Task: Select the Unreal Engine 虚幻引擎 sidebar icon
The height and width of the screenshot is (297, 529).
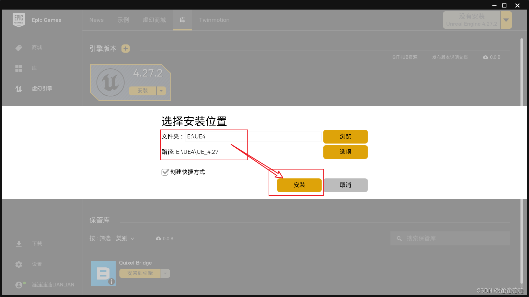Action: pyautogui.click(x=19, y=89)
